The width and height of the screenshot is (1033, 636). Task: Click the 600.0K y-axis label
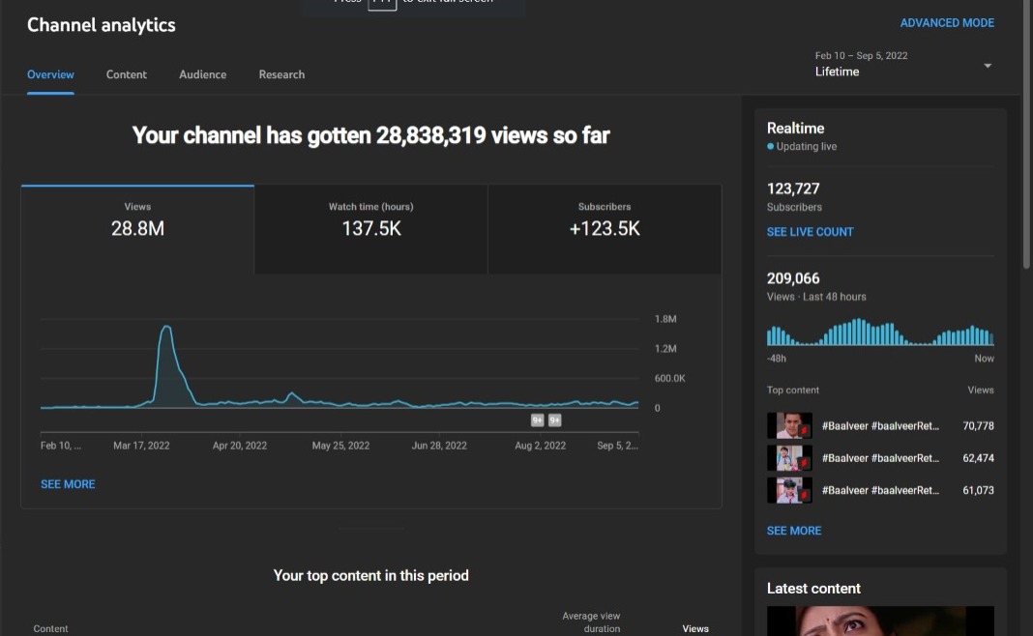tap(670, 379)
